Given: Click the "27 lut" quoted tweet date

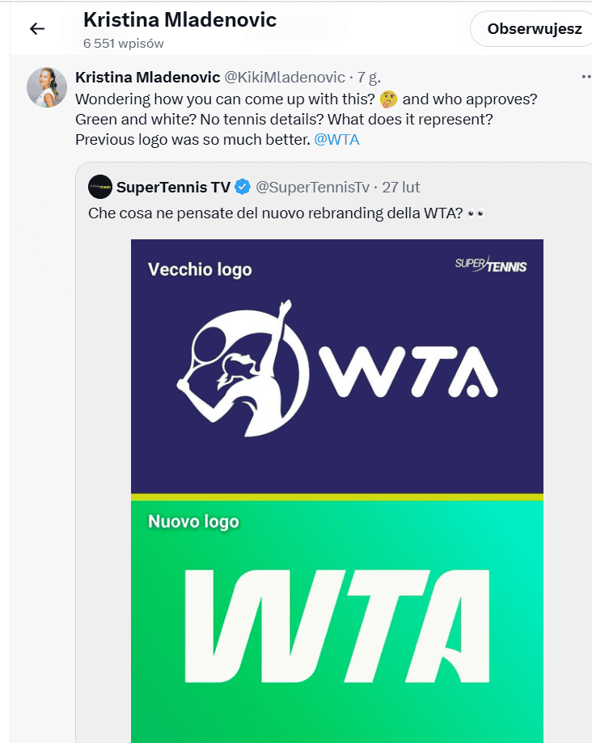Looking at the screenshot, I should (x=401, y=188).
